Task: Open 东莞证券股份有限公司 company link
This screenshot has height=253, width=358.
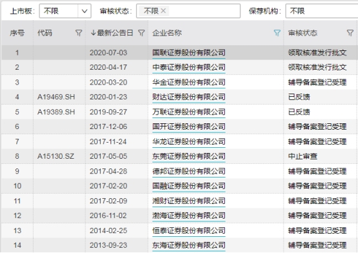Action: 189,156
